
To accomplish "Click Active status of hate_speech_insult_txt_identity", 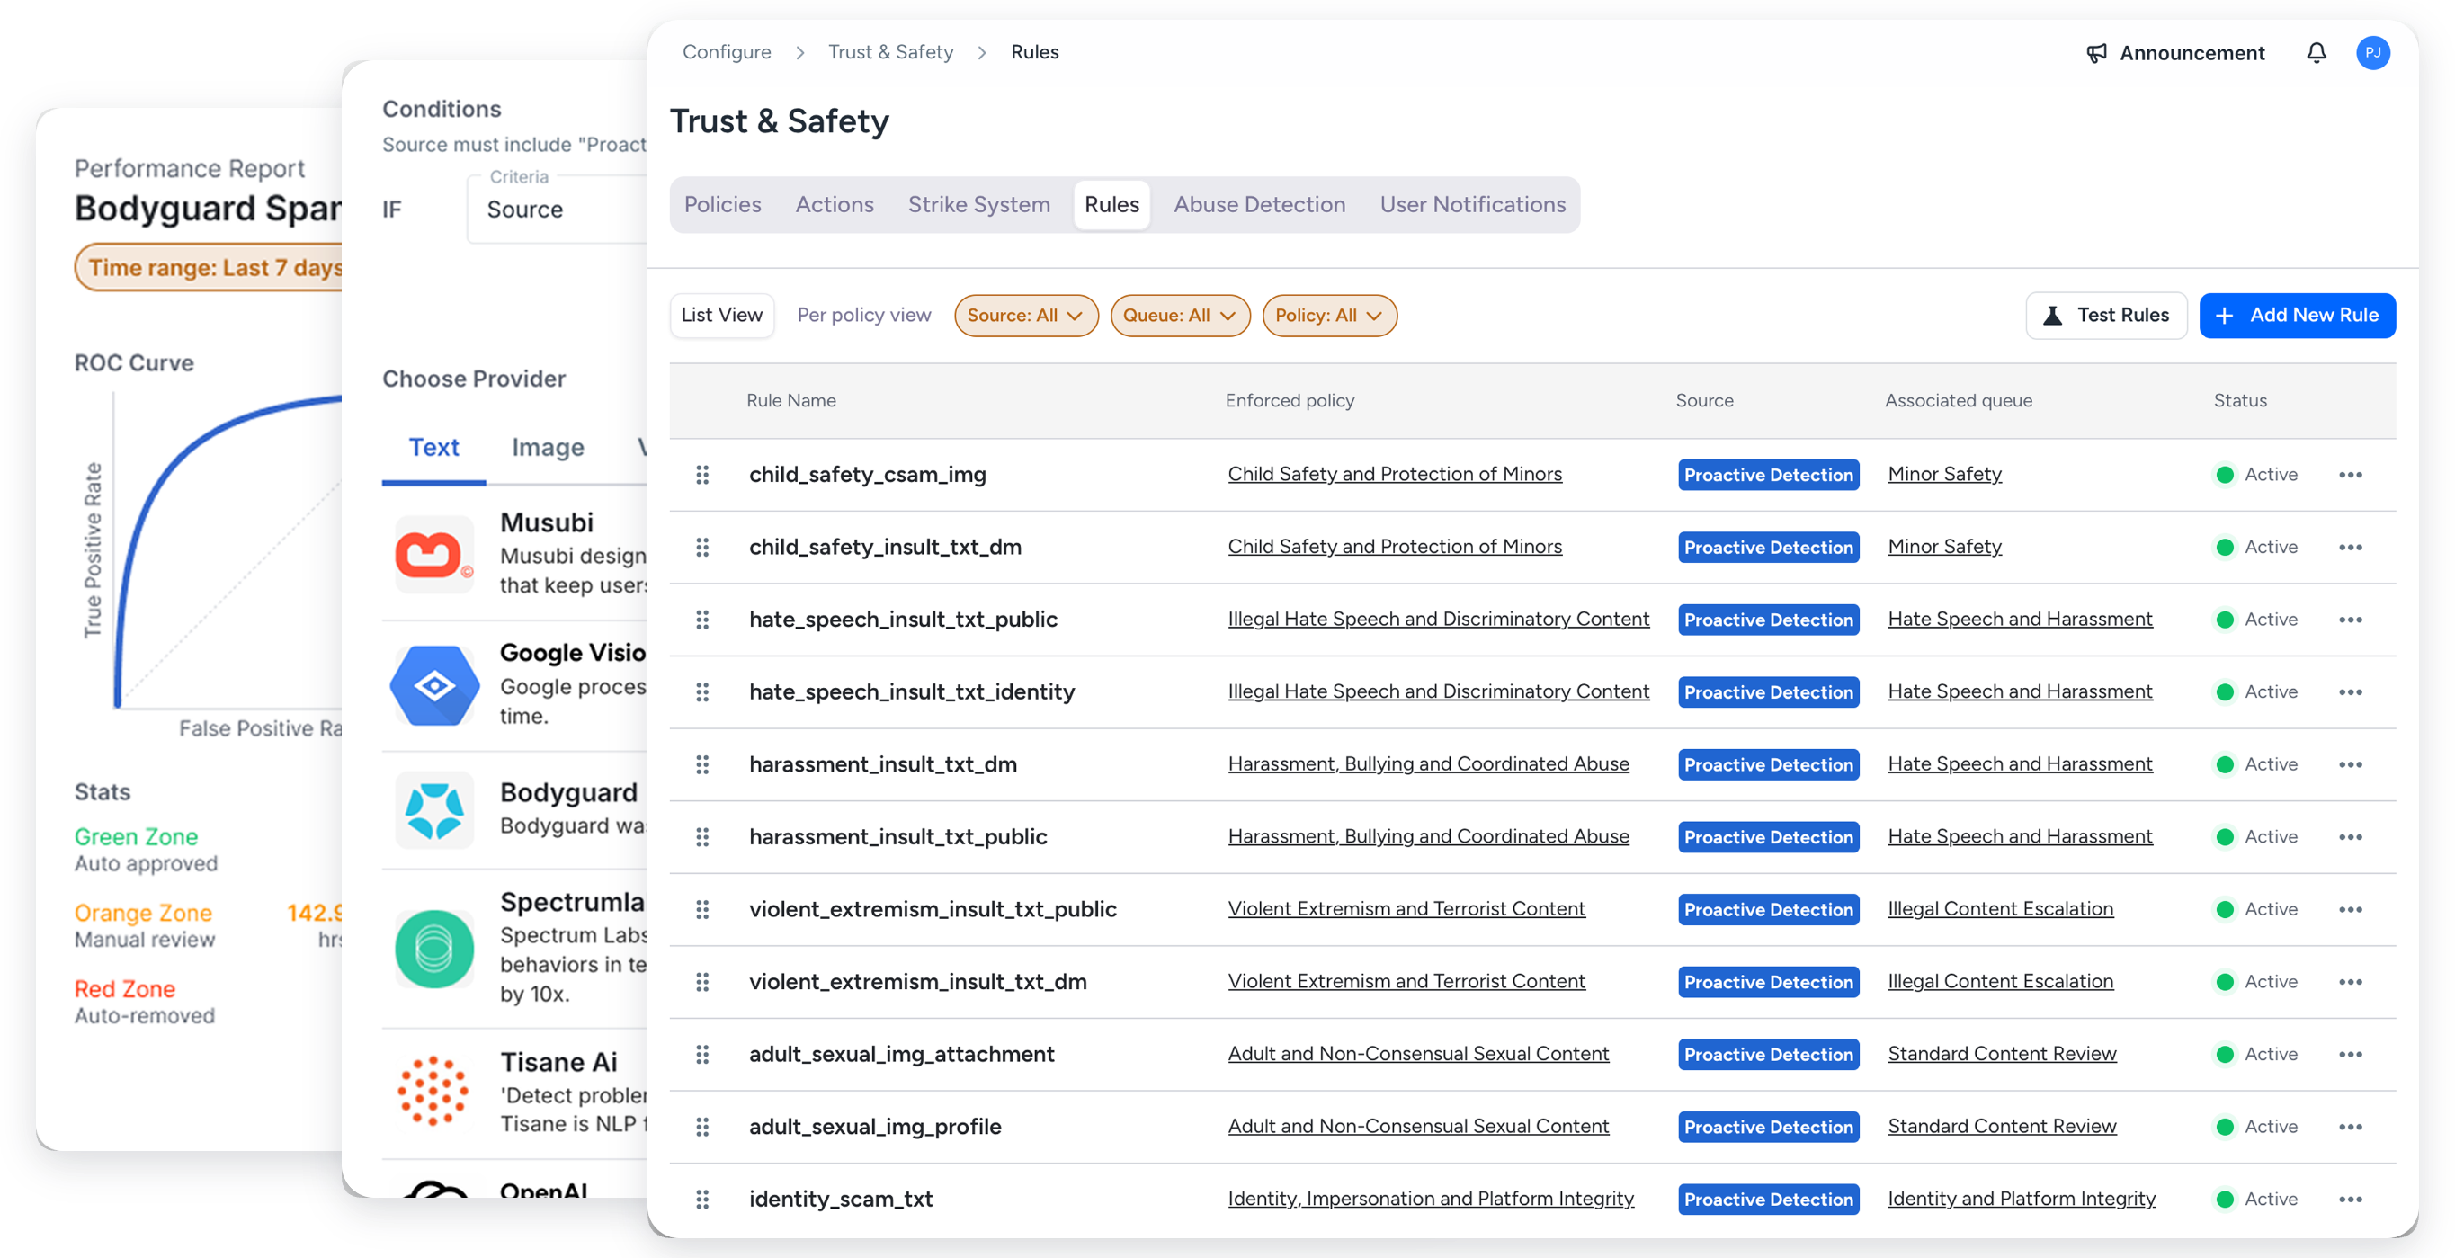I will coord(2257,691).
